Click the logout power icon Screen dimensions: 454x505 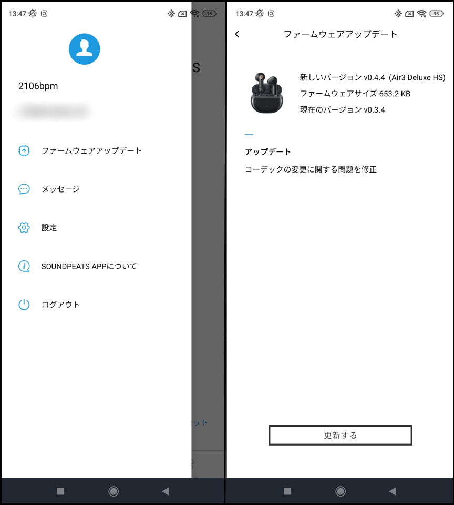24,305
